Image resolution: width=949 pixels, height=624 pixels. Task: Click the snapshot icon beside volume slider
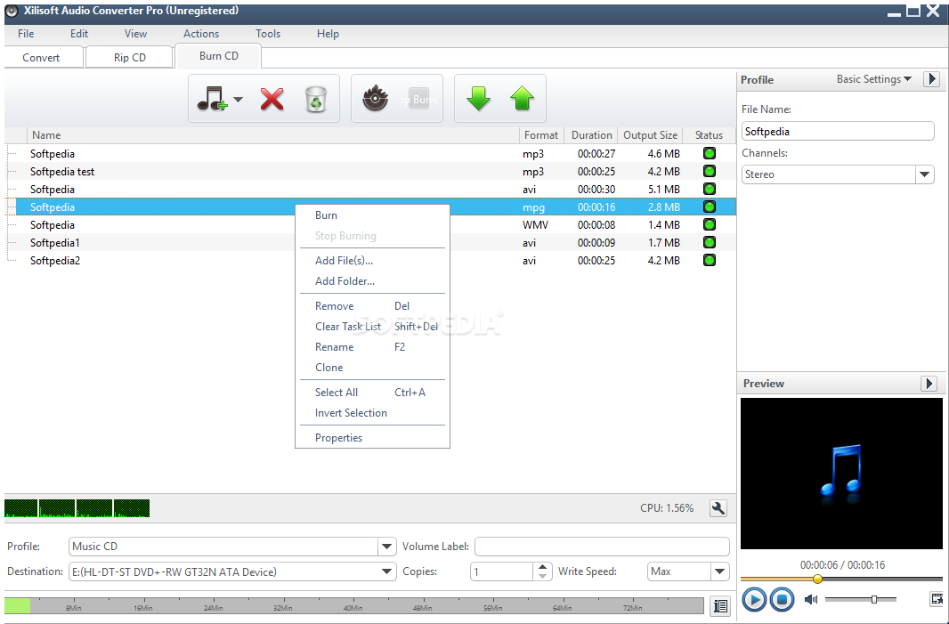pyautogui.click(x=937, y=599)
